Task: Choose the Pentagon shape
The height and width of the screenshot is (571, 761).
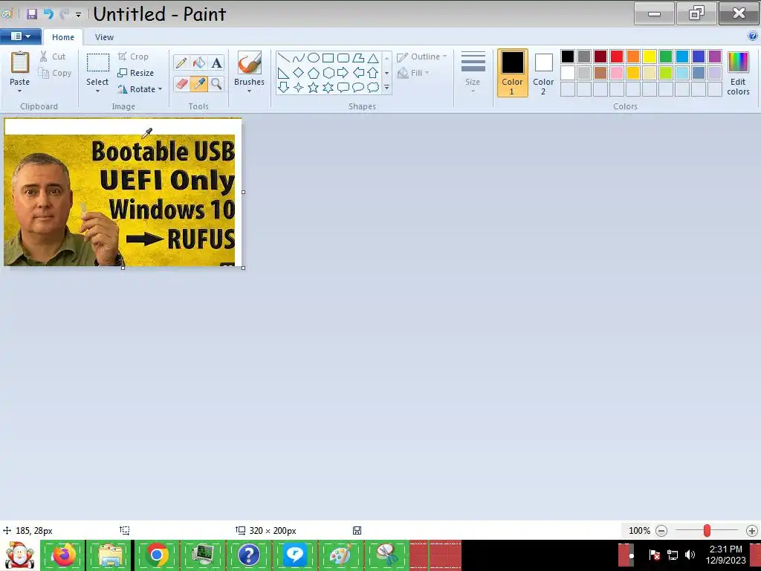Action: (314, 73)
